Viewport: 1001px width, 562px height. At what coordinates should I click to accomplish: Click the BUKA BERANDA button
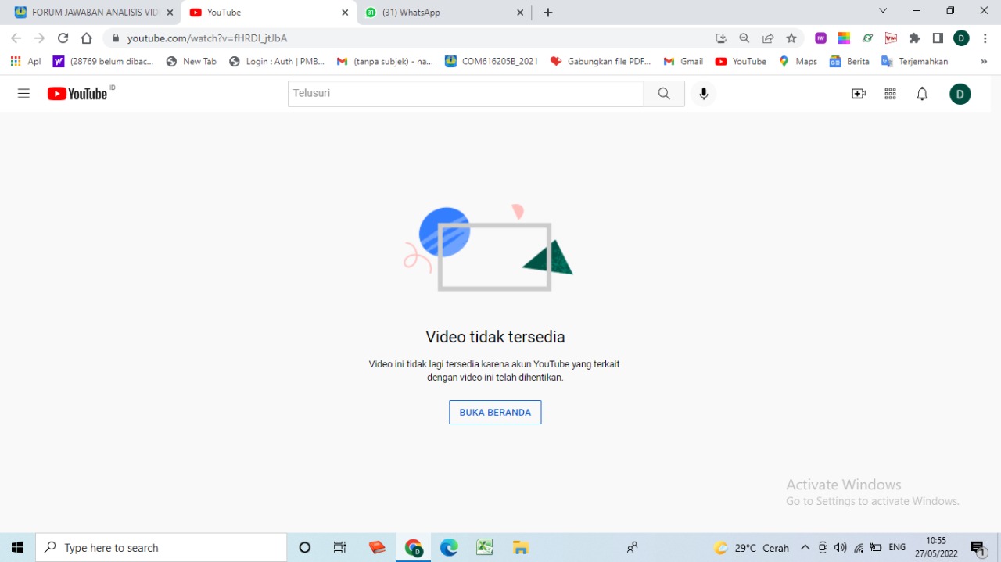click(495, 413)
